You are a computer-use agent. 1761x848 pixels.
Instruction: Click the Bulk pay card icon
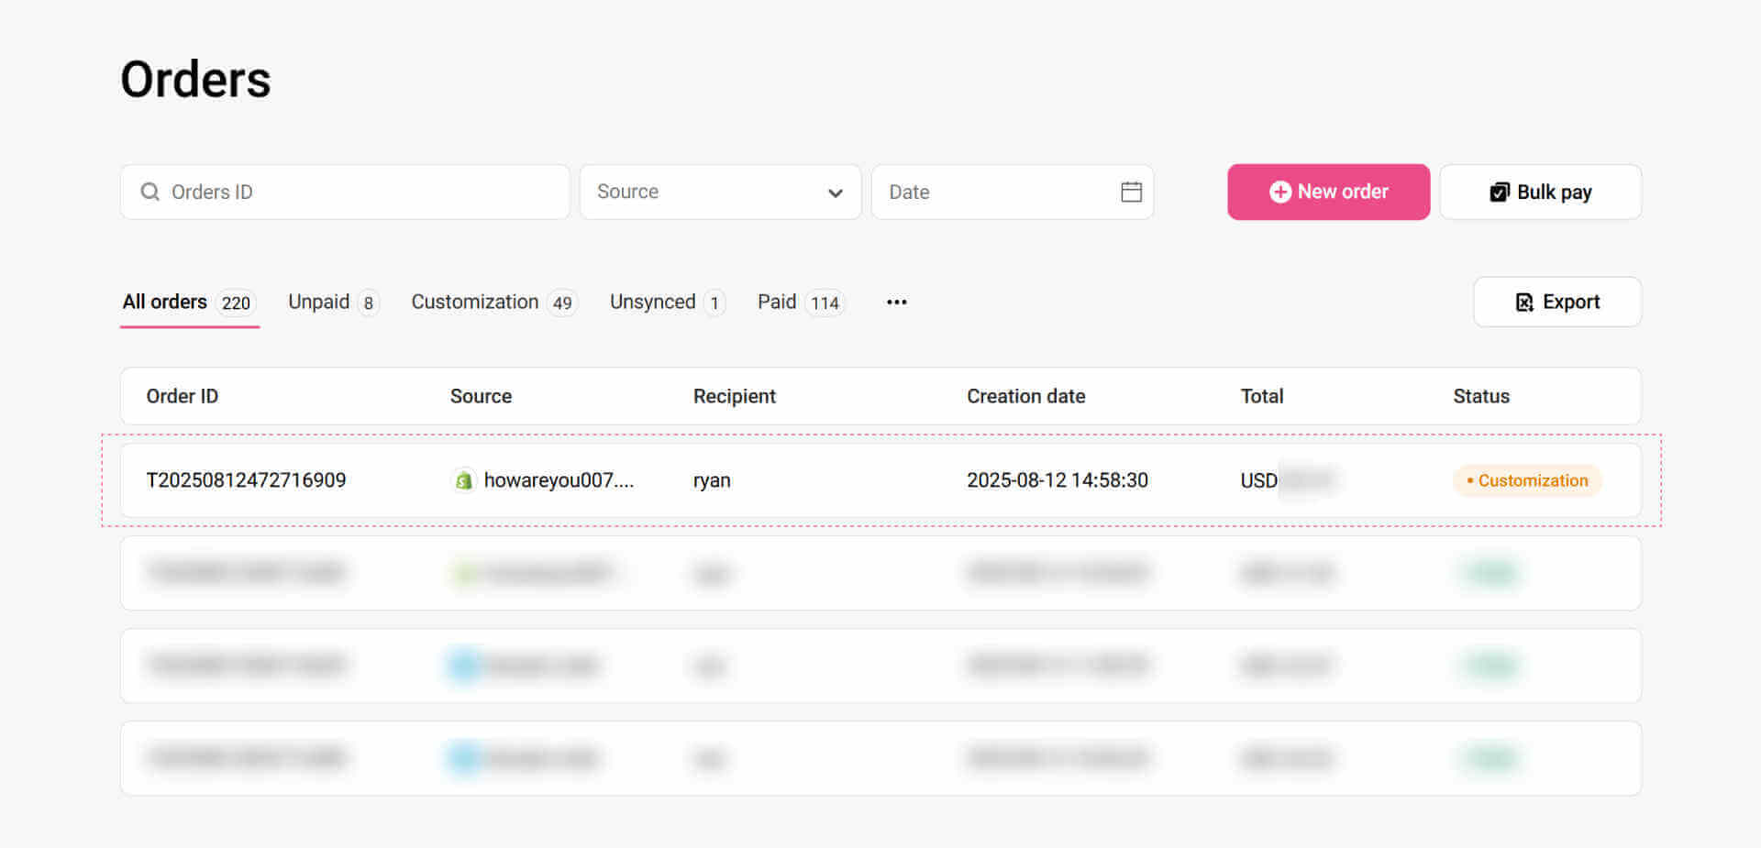1499,192
